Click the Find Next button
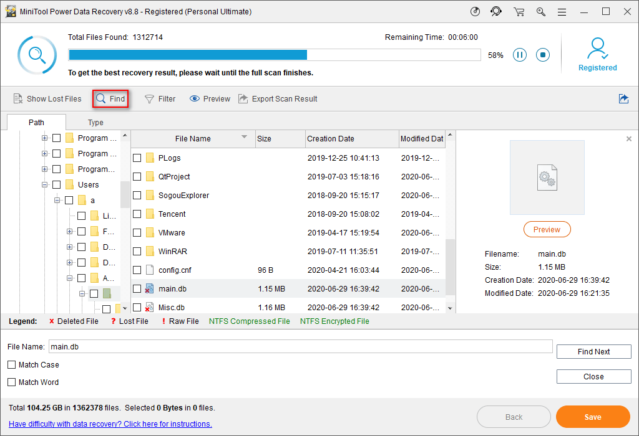The width and height of the screenshot is (639, 436). pyautogui.click(x=594, y=352)
